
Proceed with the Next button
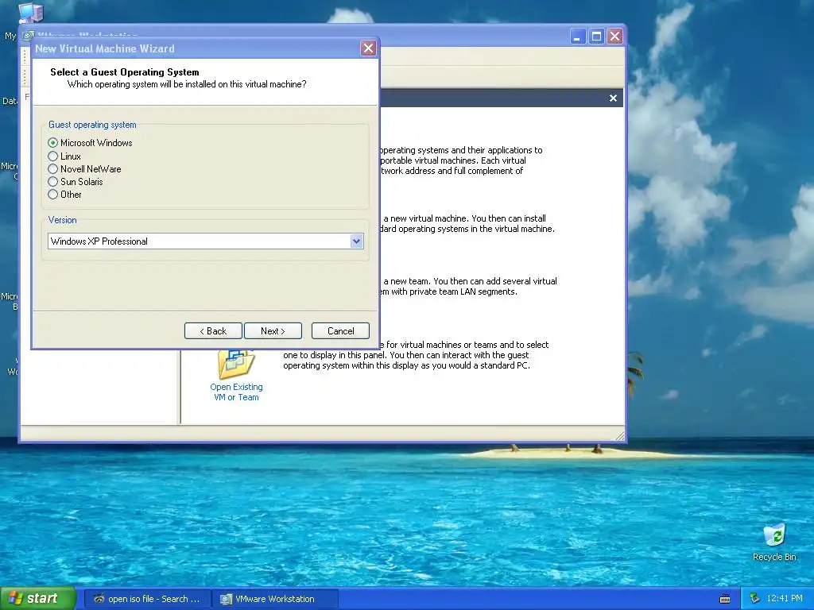click(273, 331)
